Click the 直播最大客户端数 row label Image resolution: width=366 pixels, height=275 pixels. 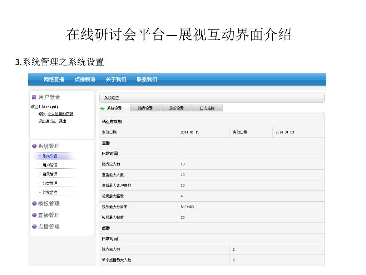116,185
